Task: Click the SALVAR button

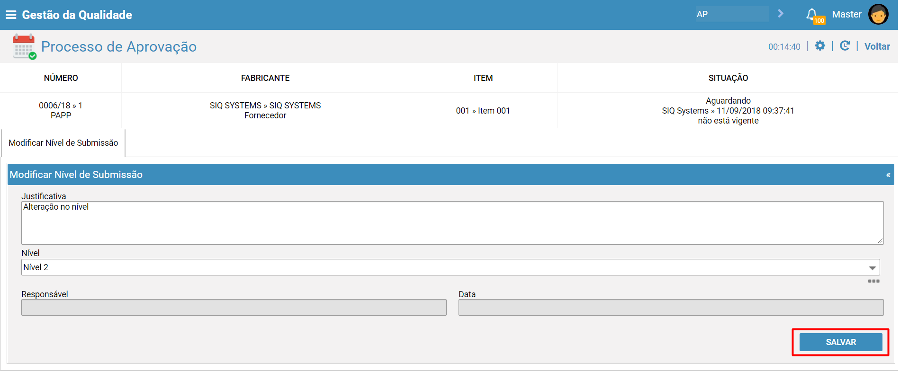Action: click(x=841, y=342)
